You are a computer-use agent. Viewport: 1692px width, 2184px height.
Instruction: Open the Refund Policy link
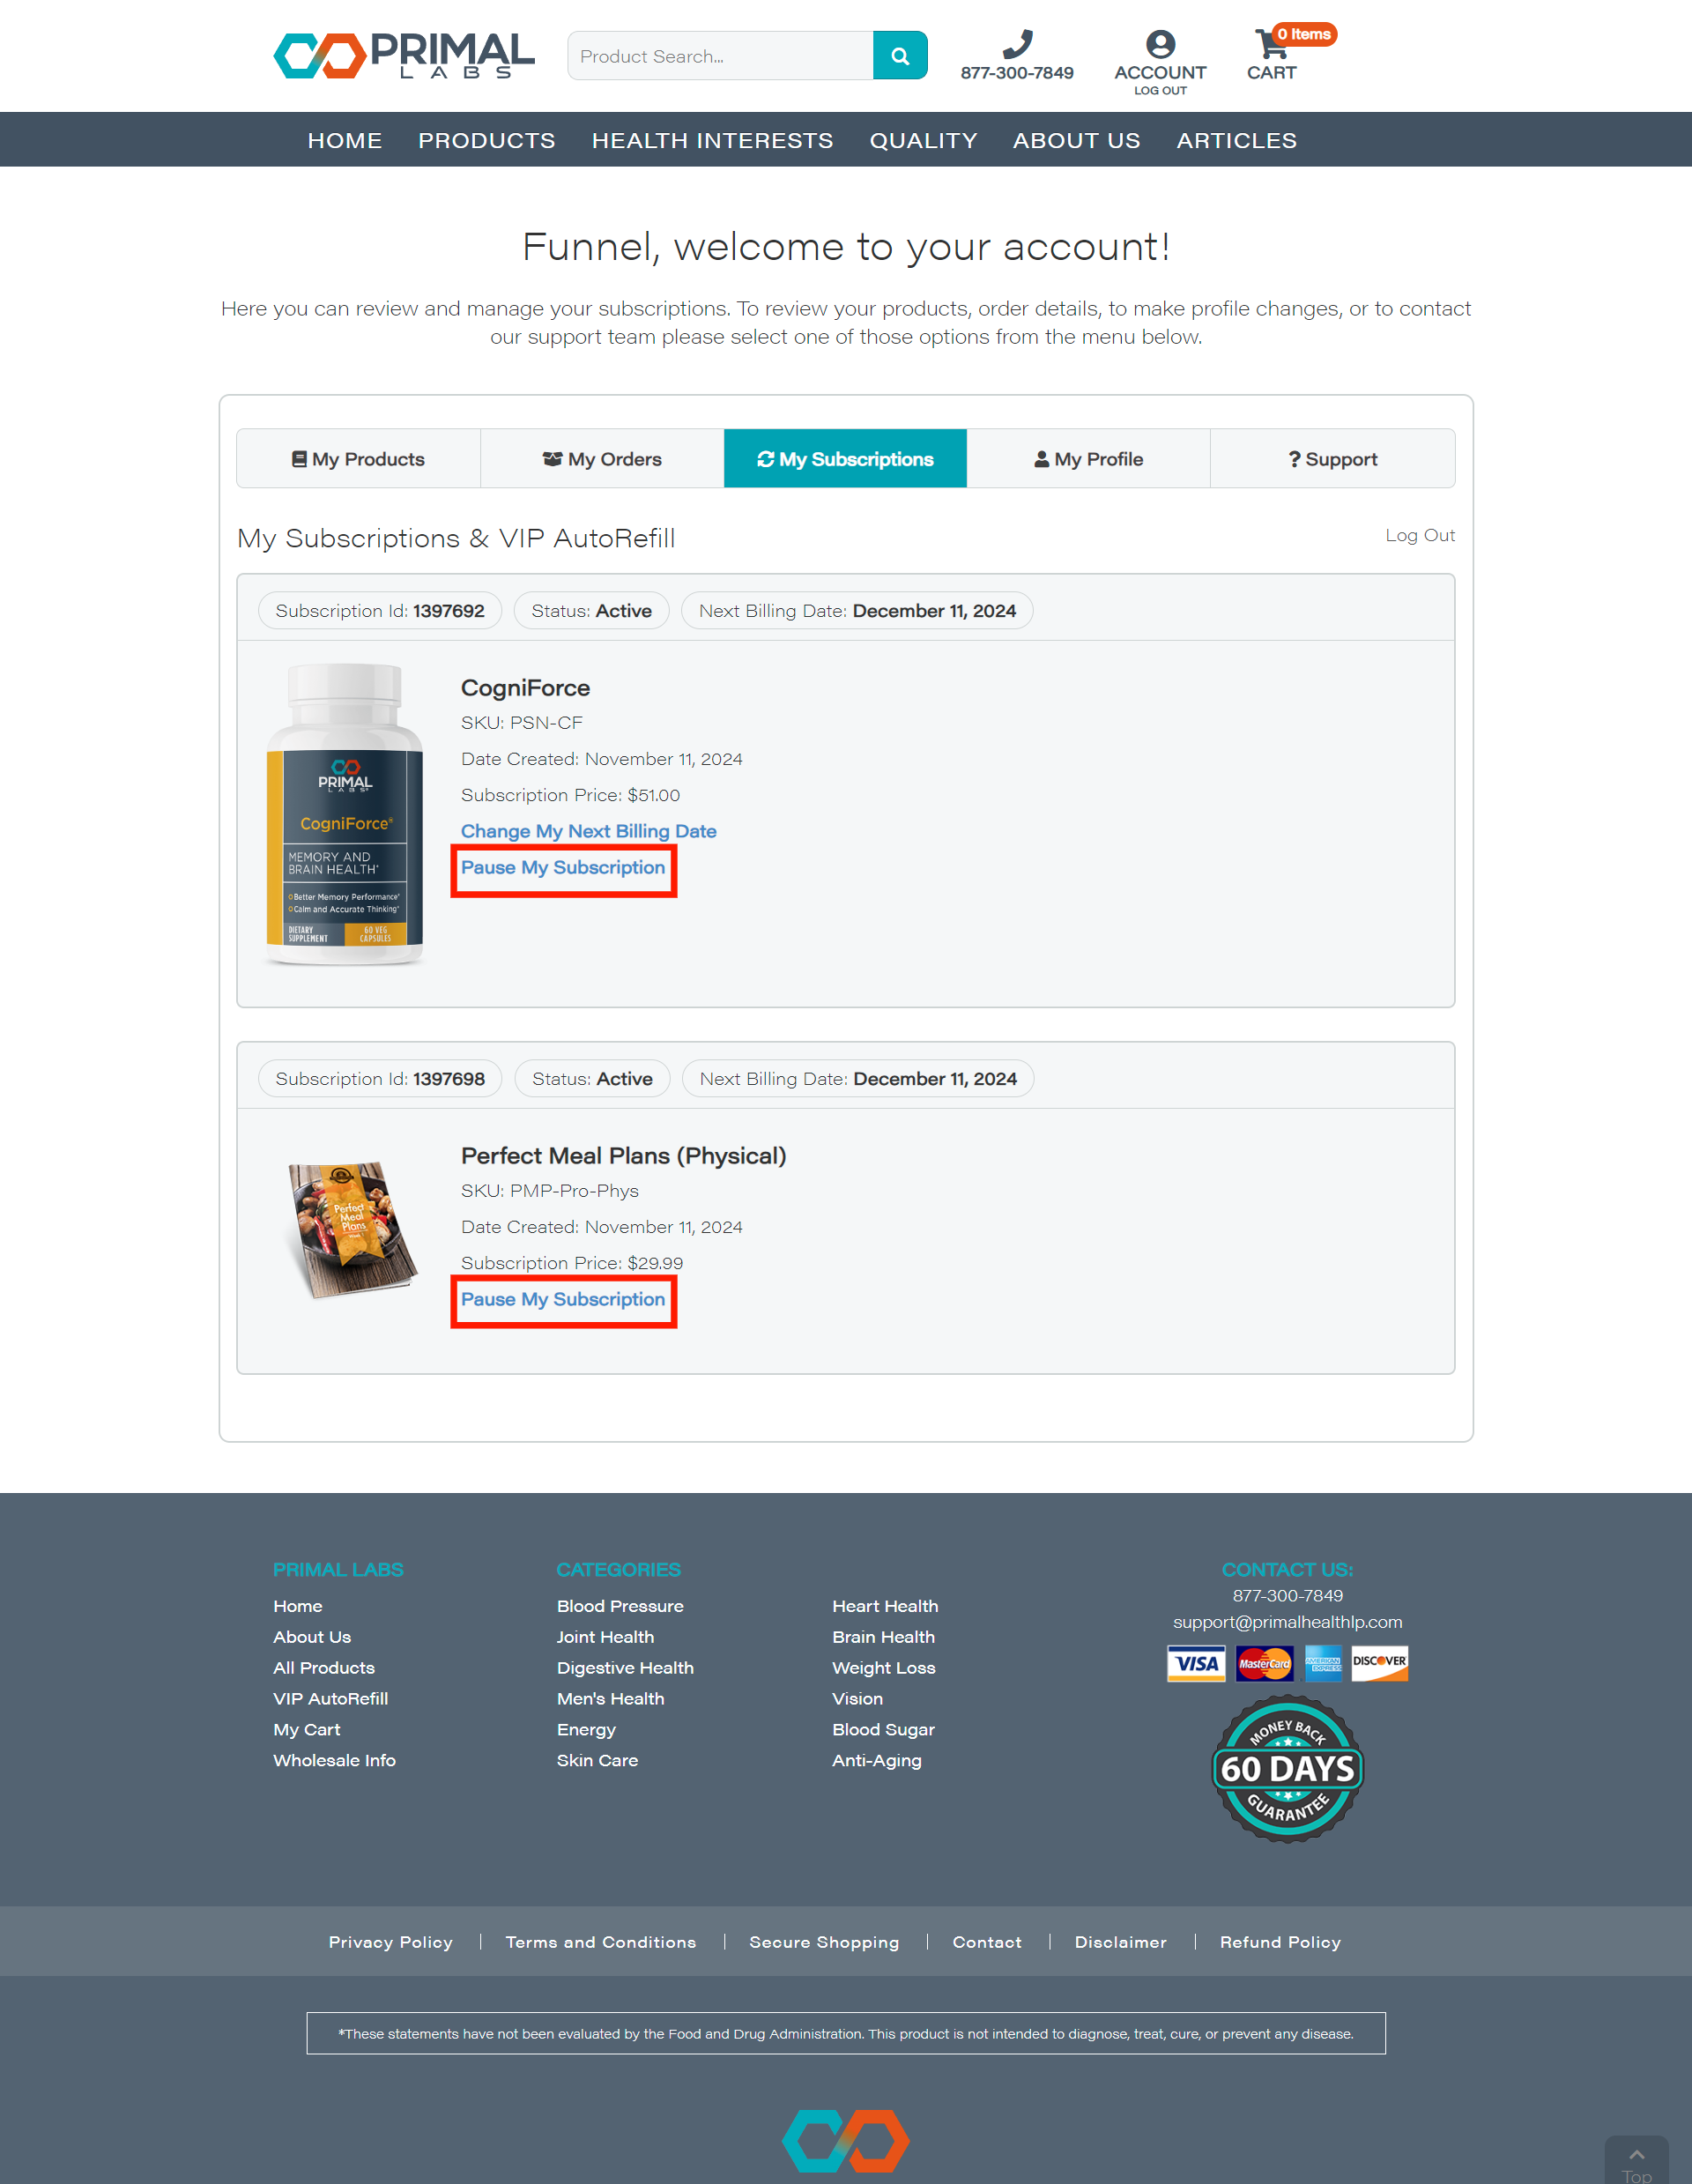pos(1280,1942)
